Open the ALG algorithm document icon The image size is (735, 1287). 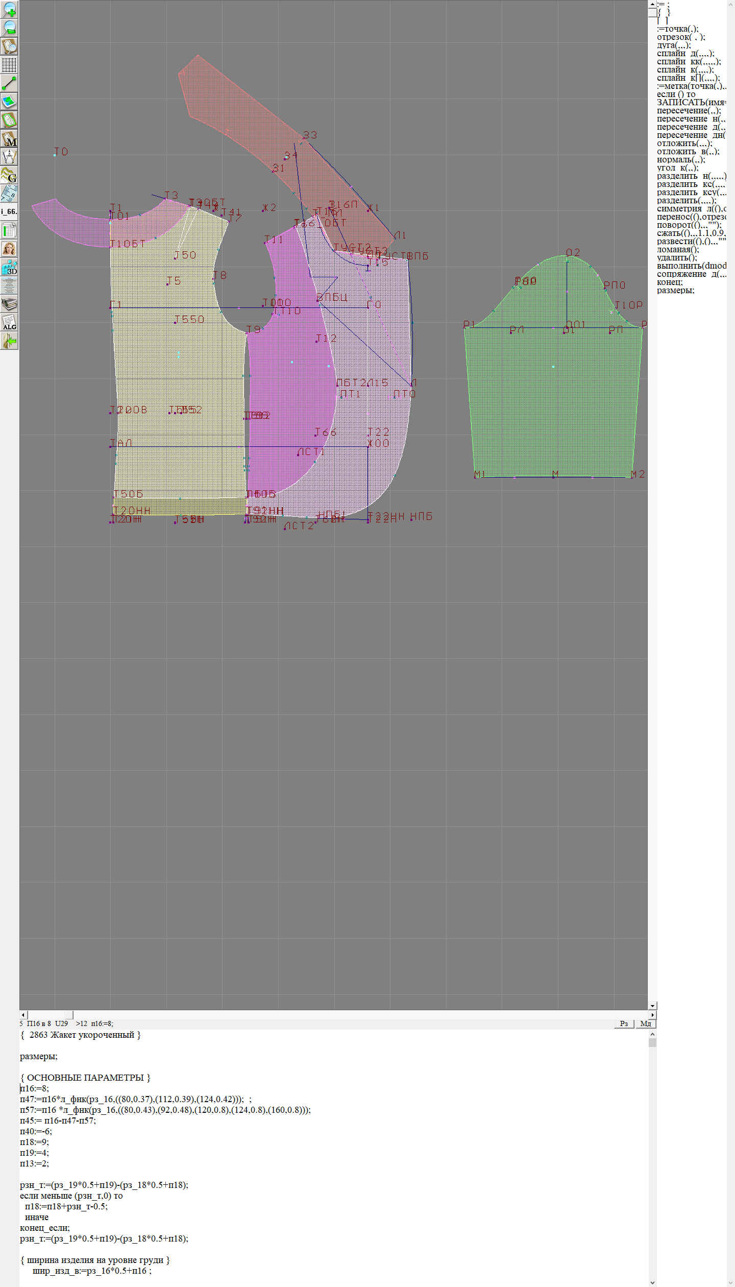(9, 323)
